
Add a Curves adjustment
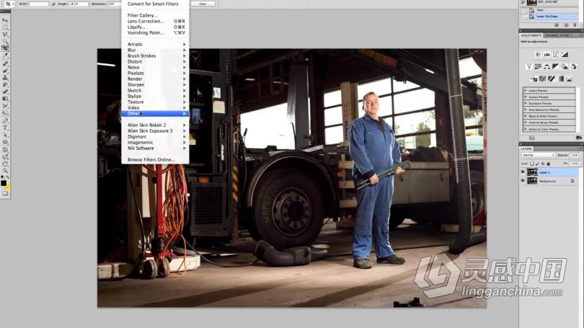pyautogui.click(x=556, y=54)
